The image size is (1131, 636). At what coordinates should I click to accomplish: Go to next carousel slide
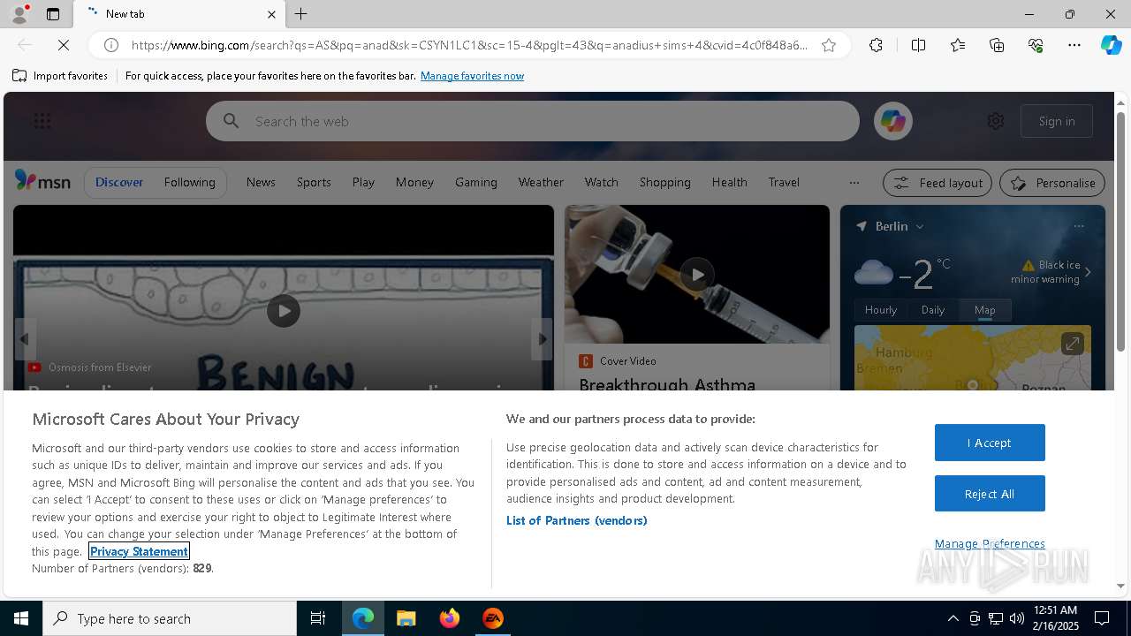(x=543, y=339)
